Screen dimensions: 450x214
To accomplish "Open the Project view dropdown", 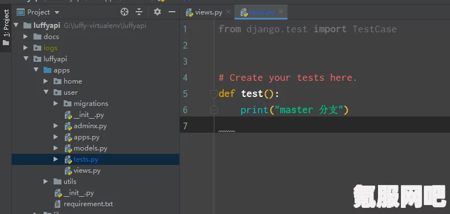I will coord(57,12).
